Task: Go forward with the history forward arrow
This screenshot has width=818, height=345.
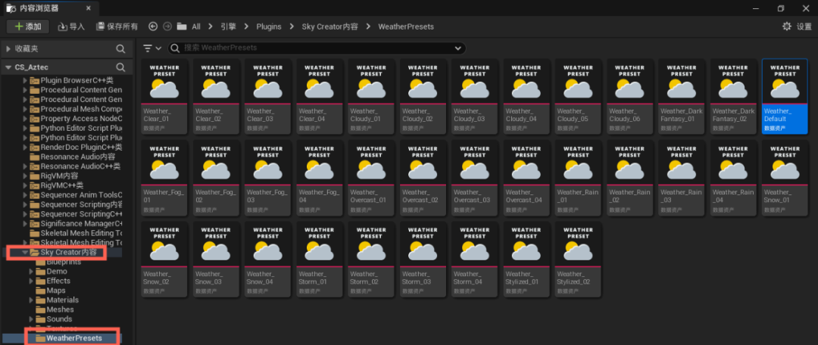Action: pyautogui.click(x=167, y=26)
